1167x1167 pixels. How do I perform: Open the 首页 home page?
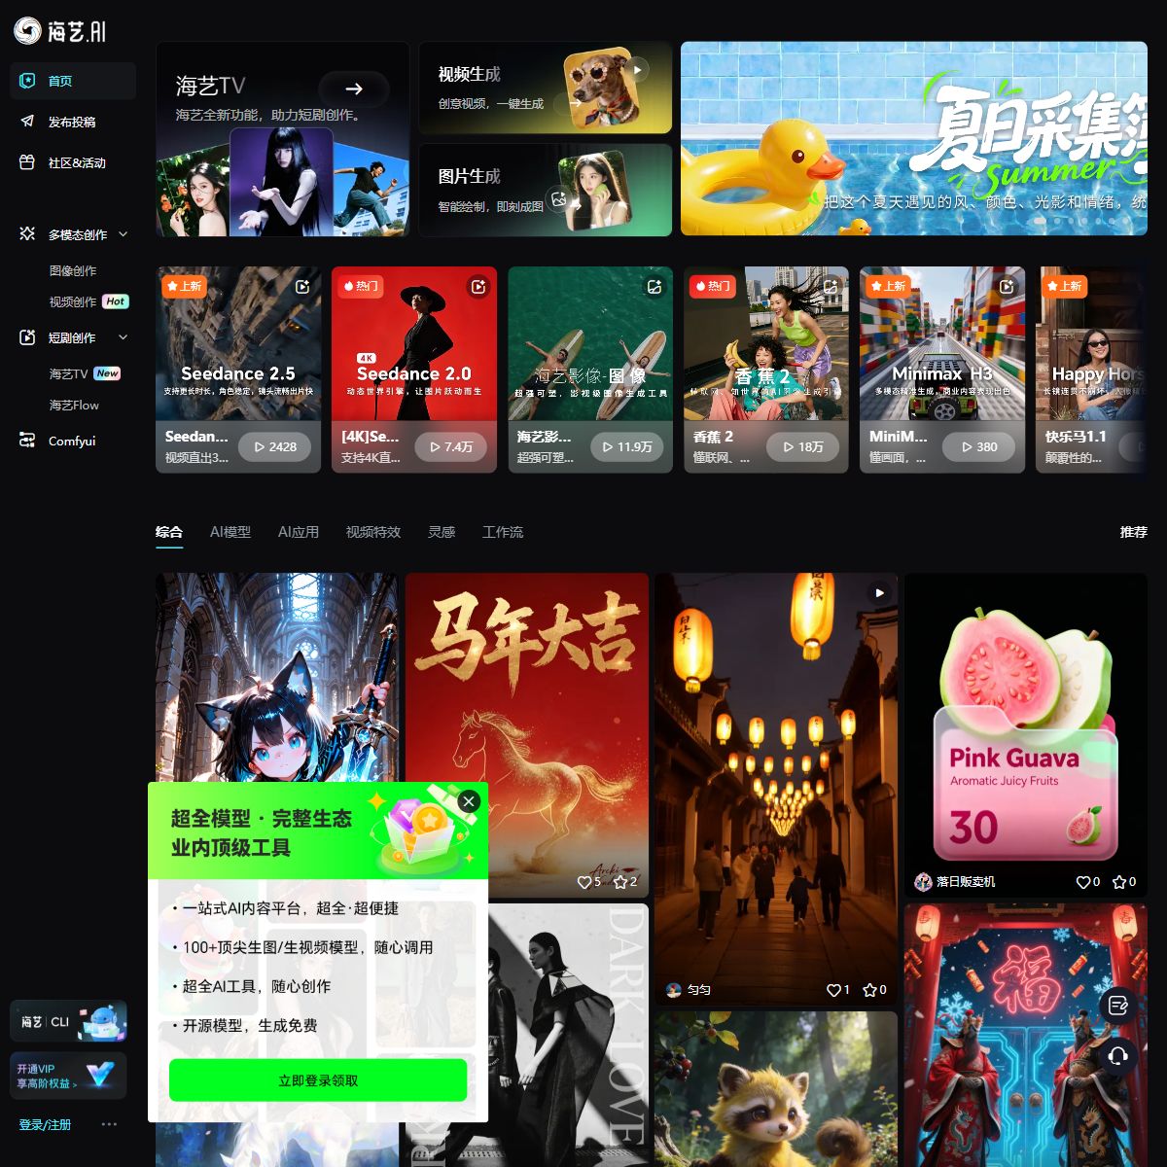73,81
